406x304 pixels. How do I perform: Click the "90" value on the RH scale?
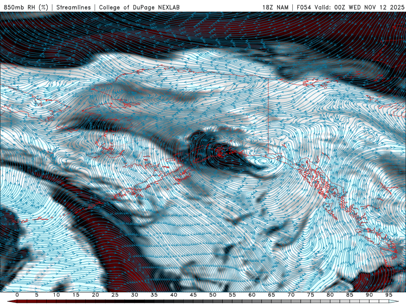pos(369,295)
